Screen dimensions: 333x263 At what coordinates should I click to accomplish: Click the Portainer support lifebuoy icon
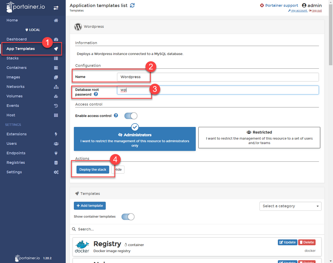point(262,5)
